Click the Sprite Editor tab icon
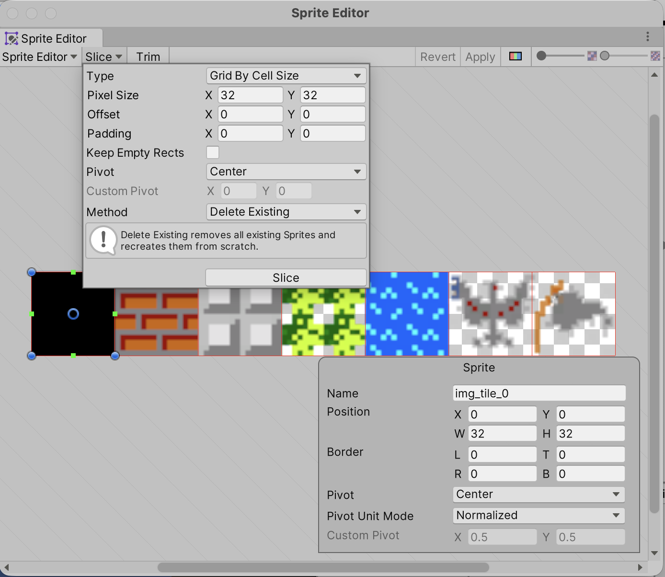The height and width of the screenshot is (577, 665). 11,38
